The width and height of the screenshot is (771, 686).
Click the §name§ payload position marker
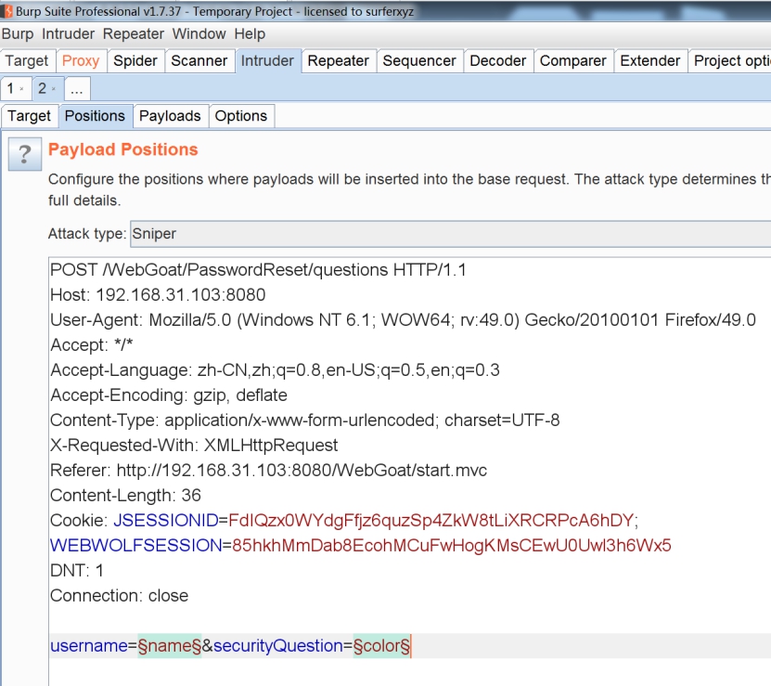pos(169,646)
